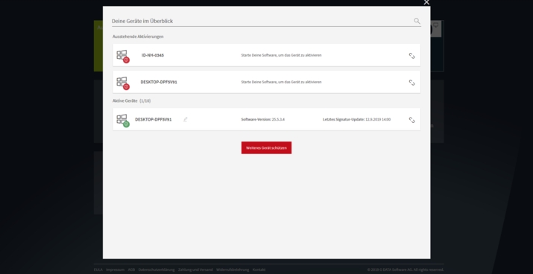Select the ID-NH-0345 device name
Image resolution: width=533 pixels, height=274 pixels.
(x=153, y=55)
